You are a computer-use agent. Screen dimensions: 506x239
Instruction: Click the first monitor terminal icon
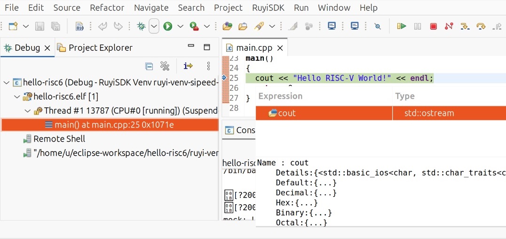pos(332,26)
